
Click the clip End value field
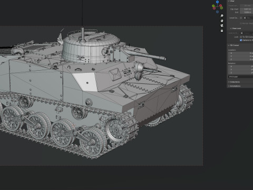[247, 12]
